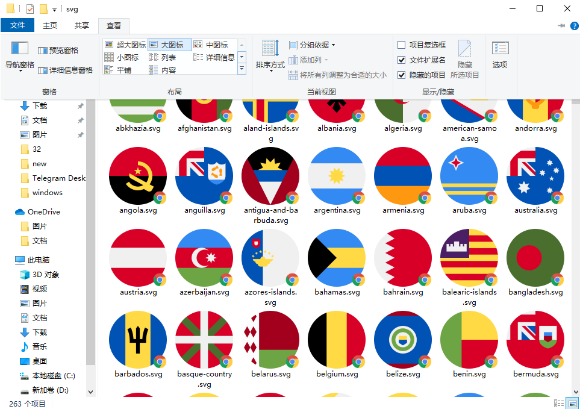
Task: Expand the layout gallery arrow
Action: 242,68
